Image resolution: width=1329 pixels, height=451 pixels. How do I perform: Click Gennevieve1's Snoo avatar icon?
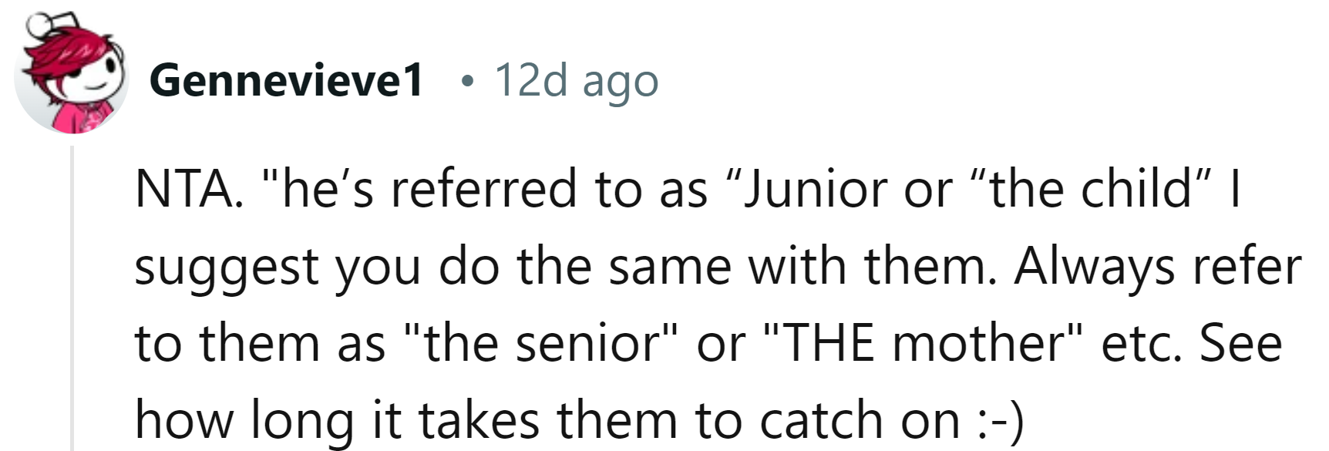point(72,77)
